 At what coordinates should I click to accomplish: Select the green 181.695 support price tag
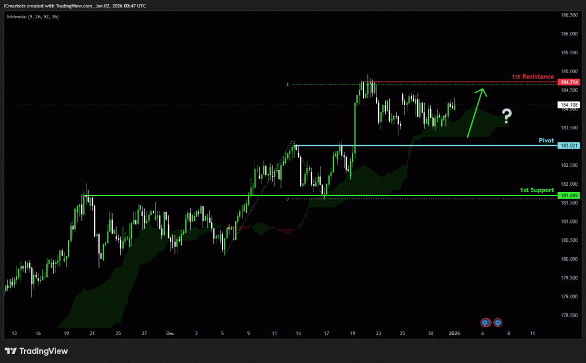(569, 196)
